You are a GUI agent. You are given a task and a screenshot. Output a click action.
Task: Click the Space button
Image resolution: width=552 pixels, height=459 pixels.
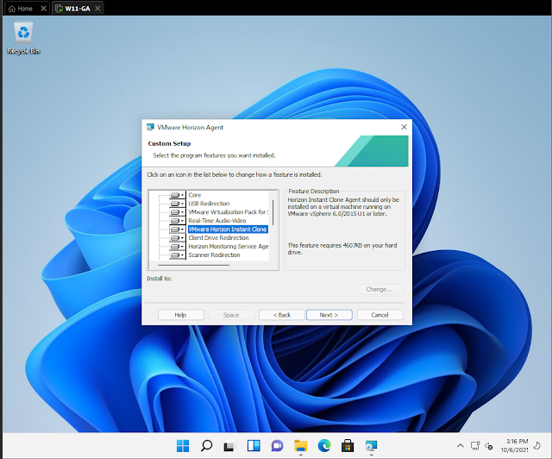pyautogui.click(x=231, y=315)
